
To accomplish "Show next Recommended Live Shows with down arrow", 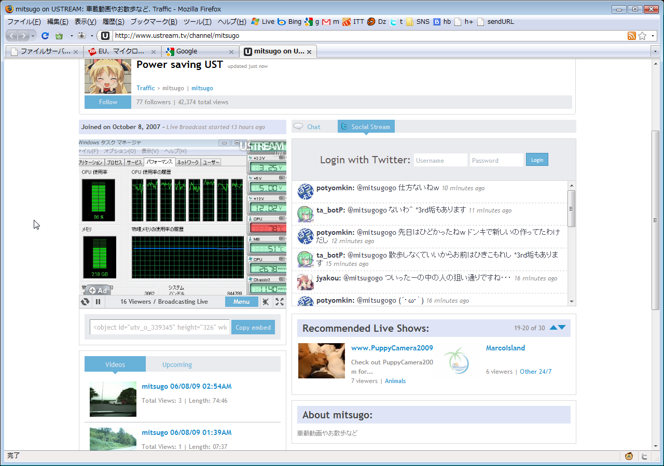I will tap(562, 328).
